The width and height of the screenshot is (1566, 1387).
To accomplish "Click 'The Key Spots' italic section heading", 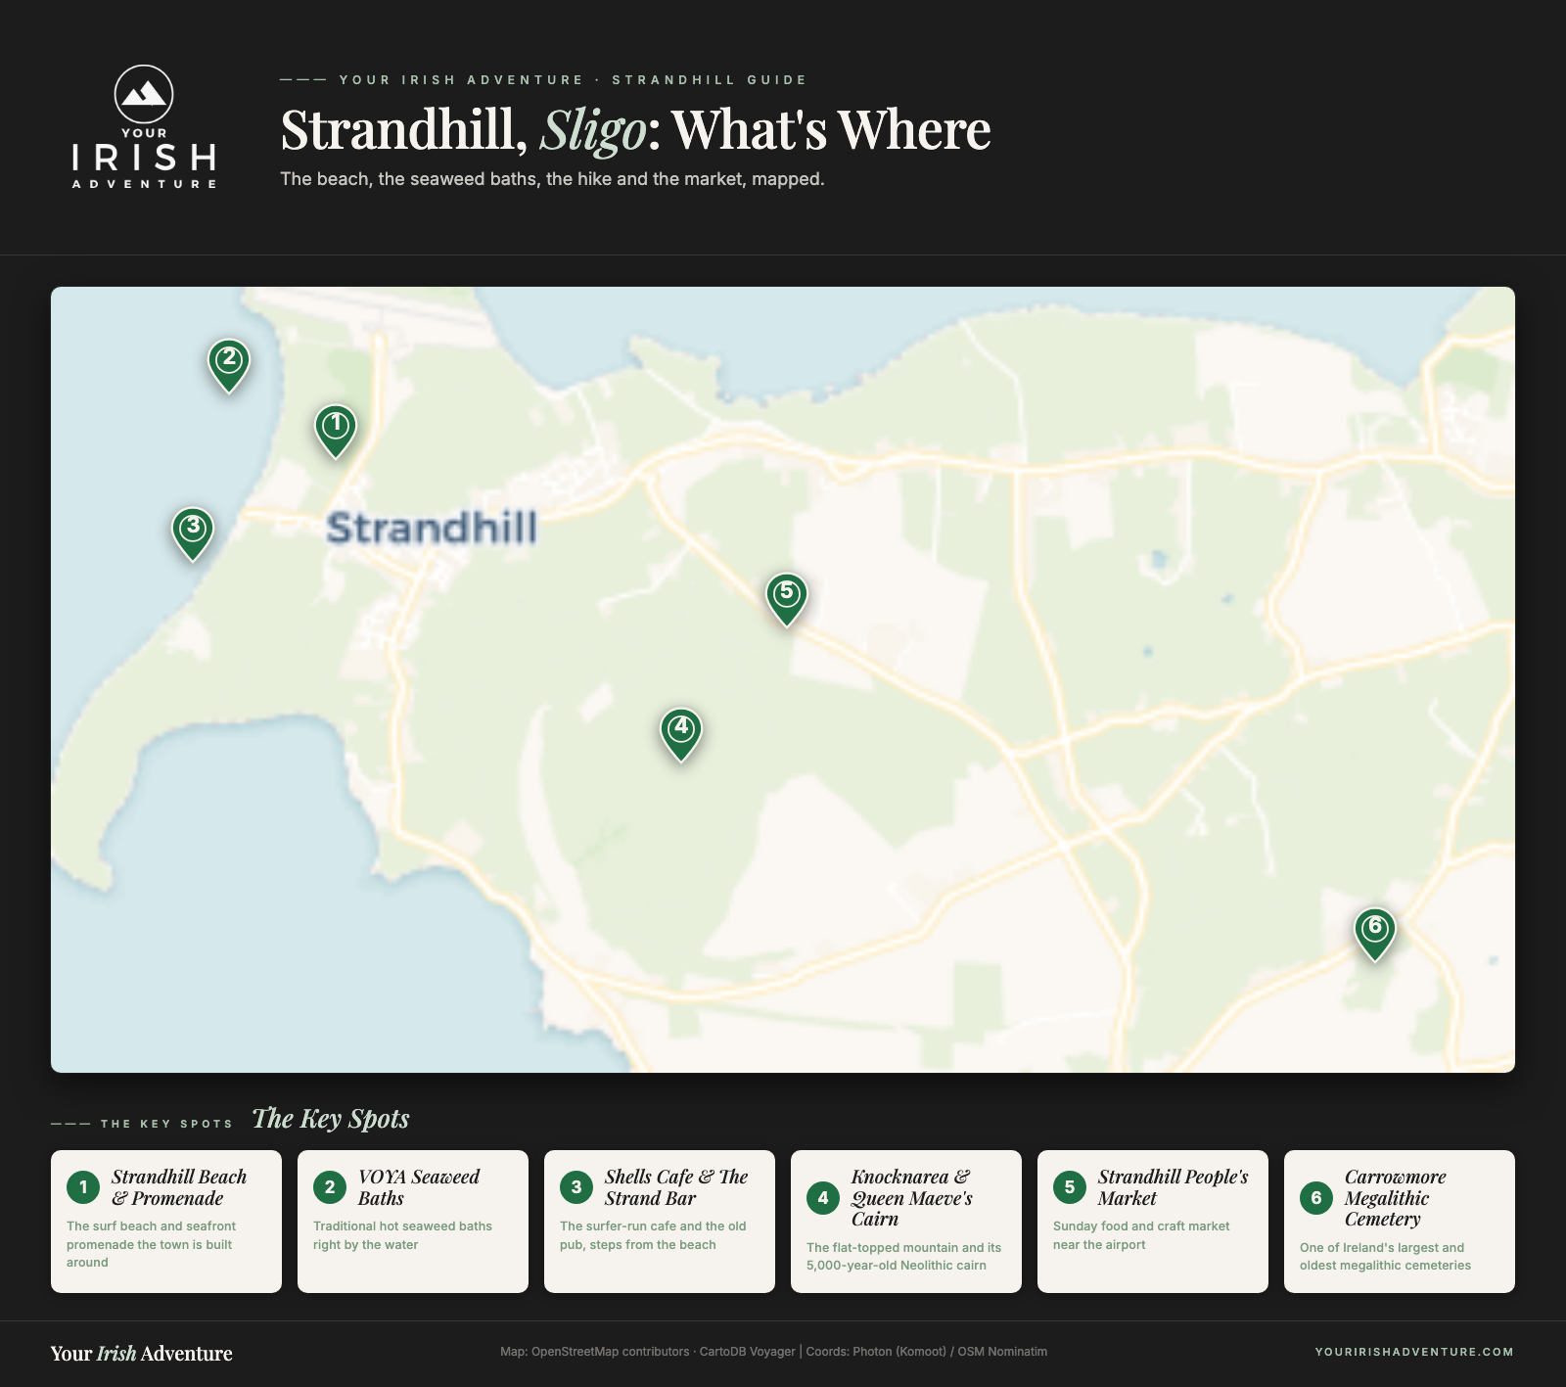I will [331, 1119].
